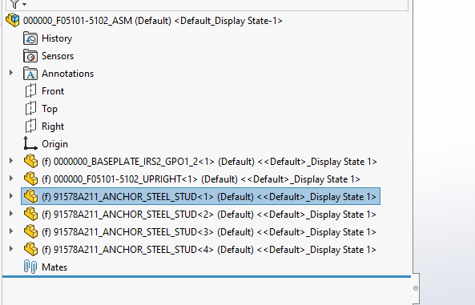The height and width of the screenshot is (305, 475).
Task: Expand the F05101-5102_UPRIGHT component node
Action: coord(11,179)
